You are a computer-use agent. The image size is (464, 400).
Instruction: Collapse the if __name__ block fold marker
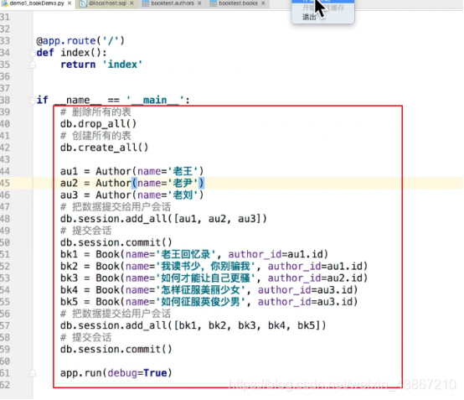tap(32, 101)
